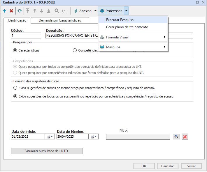Expand the Anexos dropdown arrow
Screen dimensions: 207x172
click(95, 11)
